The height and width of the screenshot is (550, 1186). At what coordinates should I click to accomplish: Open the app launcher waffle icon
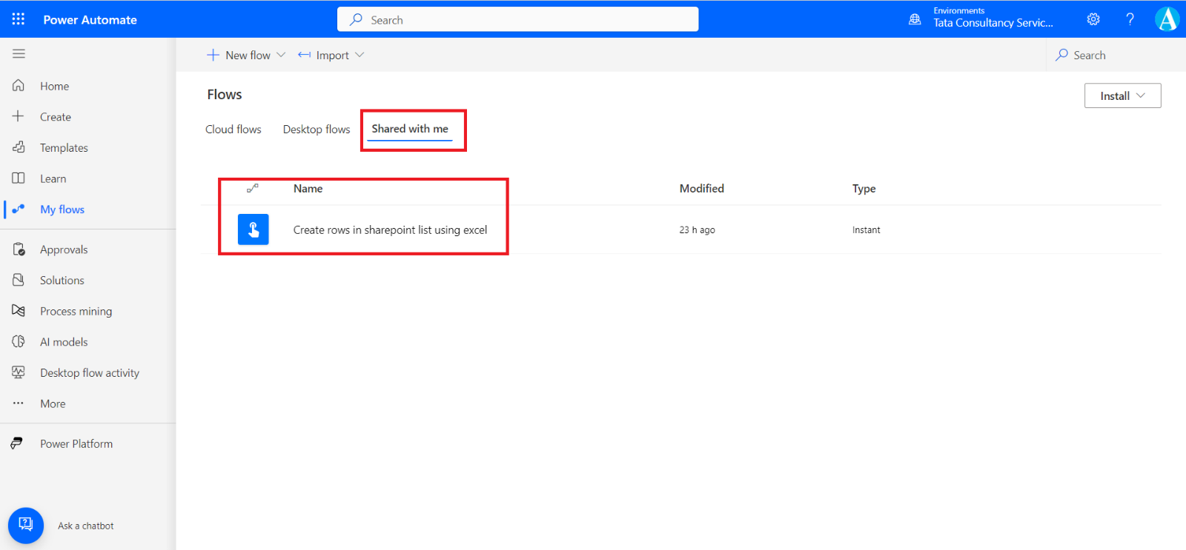click(19, 19)
